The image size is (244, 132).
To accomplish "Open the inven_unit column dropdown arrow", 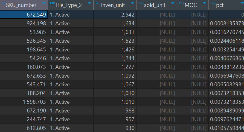I will tap(132, 3).
